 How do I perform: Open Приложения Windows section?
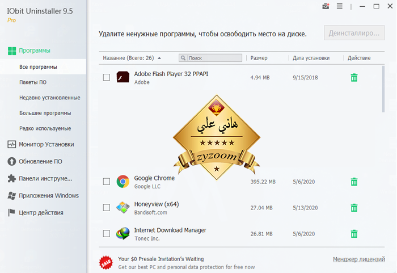point(49,195)
